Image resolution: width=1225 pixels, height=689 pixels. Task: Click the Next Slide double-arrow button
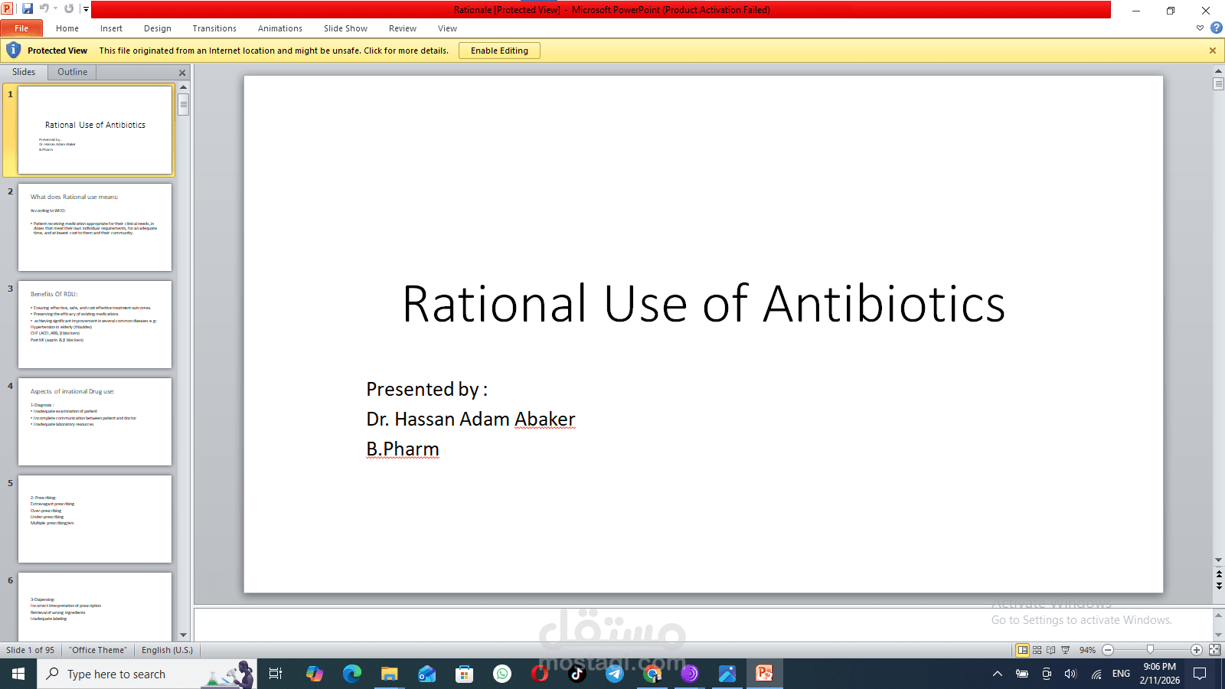pos(1219,586)
